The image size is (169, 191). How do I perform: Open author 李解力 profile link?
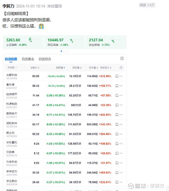pyautogui.click(x=8, y=6)
